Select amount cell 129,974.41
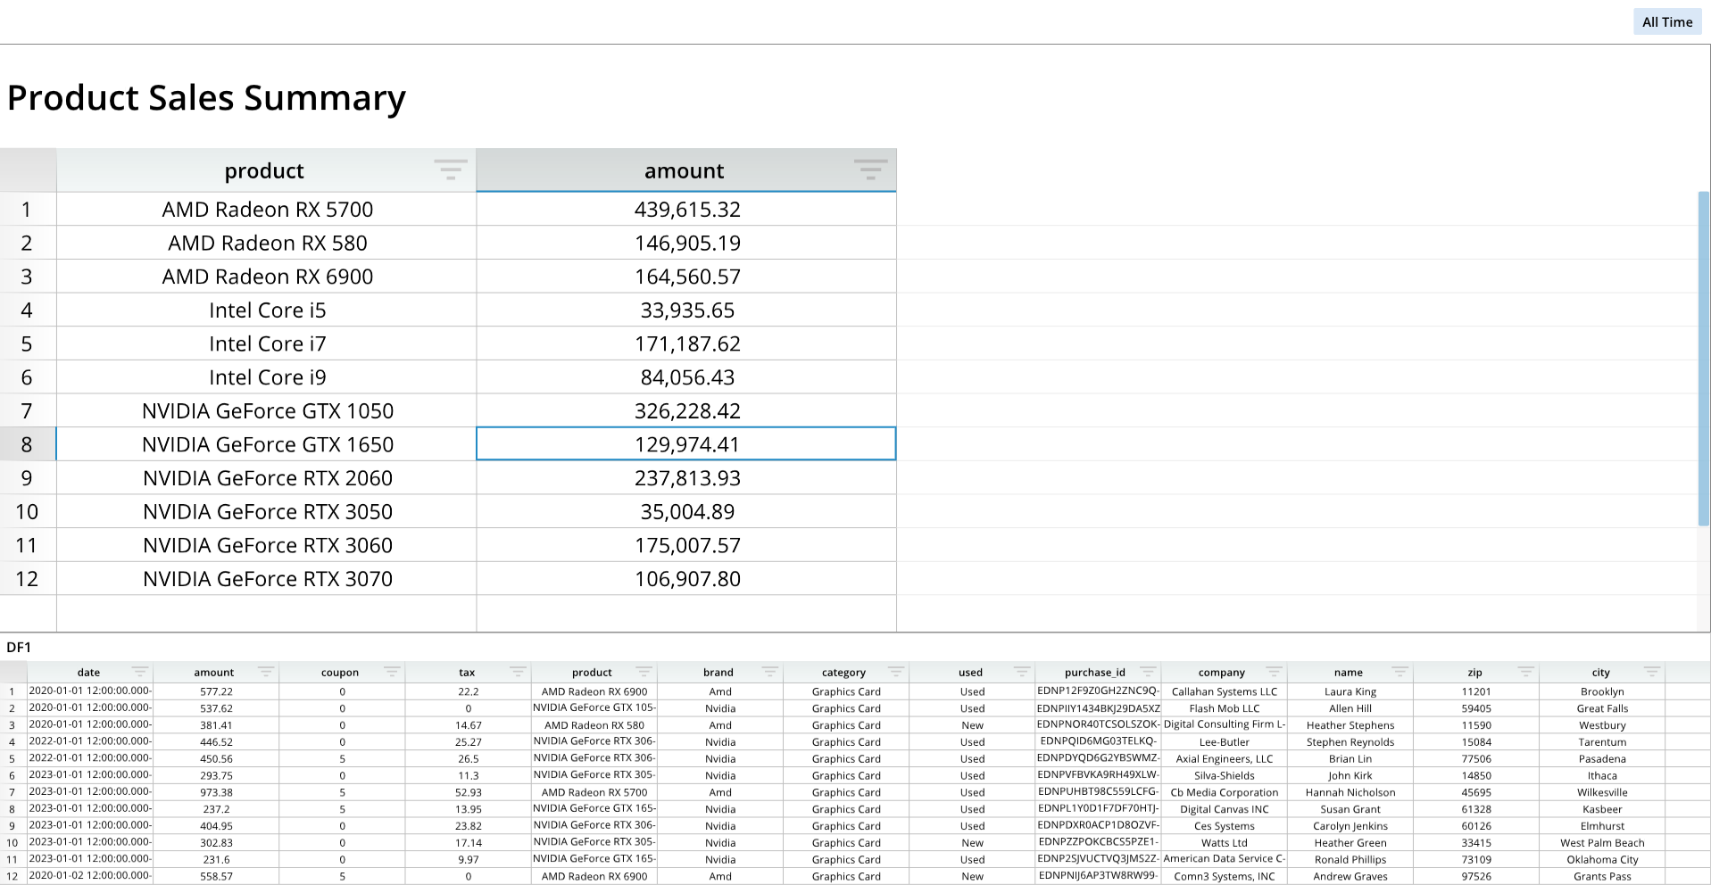 pos(686,444)
